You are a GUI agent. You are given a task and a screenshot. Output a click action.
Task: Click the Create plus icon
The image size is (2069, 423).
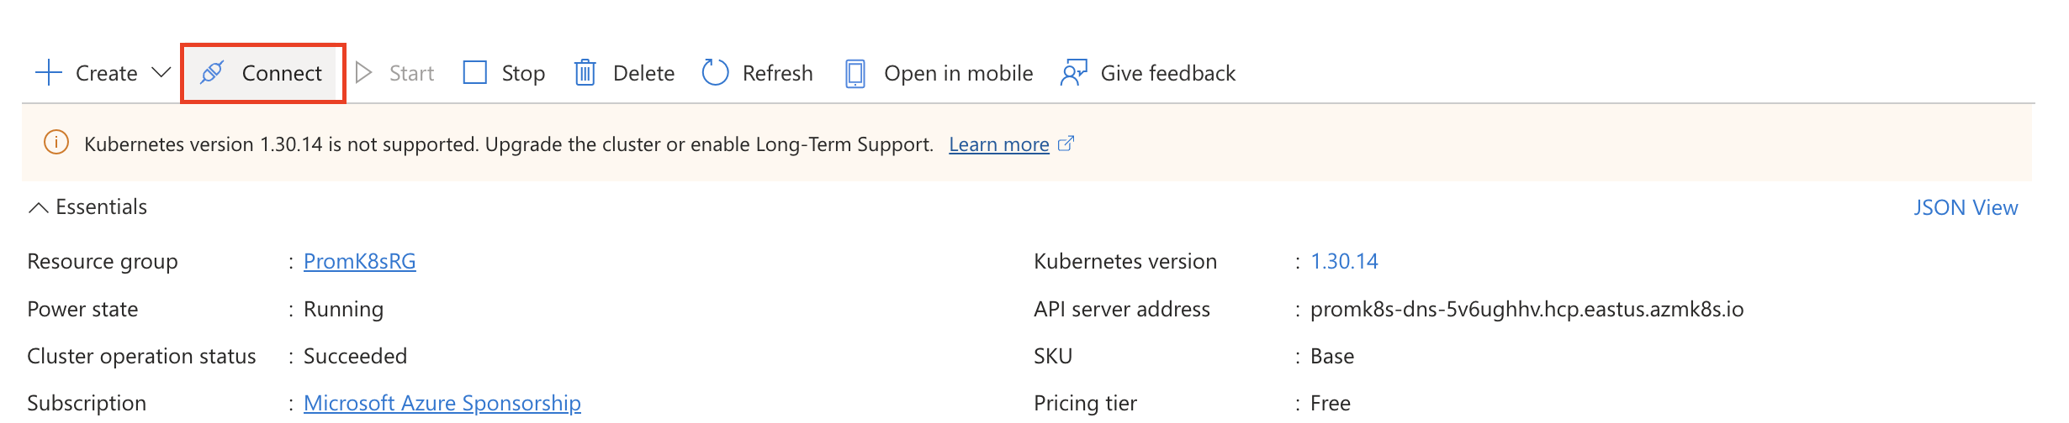tap(49, 73)
